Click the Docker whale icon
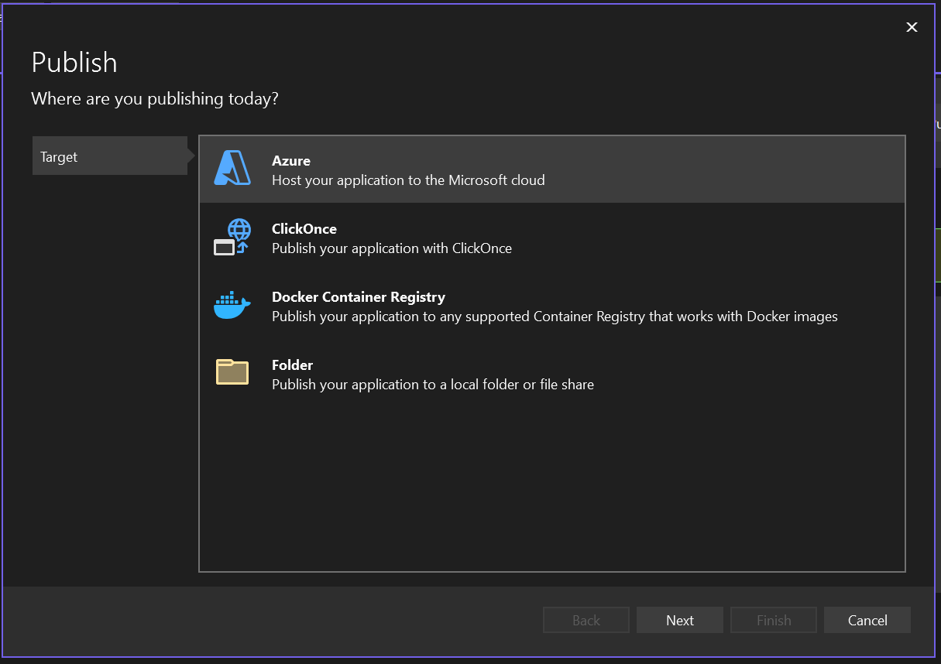 click(232, 306)
